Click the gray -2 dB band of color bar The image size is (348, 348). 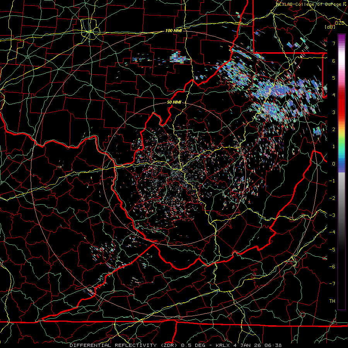(341, 198)
